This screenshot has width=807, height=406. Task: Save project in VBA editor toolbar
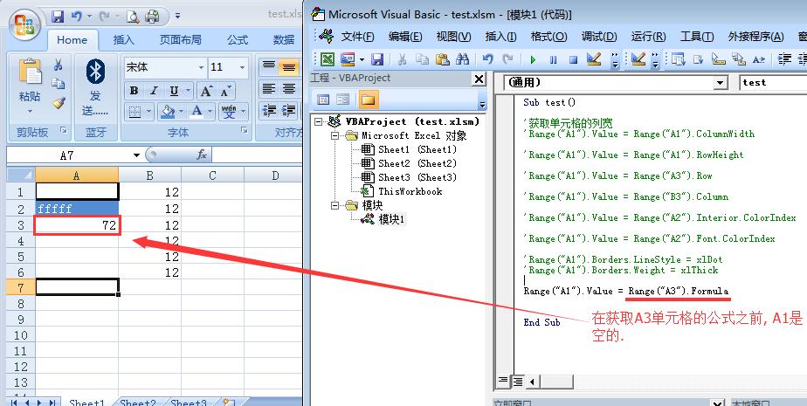pos(377,59)
